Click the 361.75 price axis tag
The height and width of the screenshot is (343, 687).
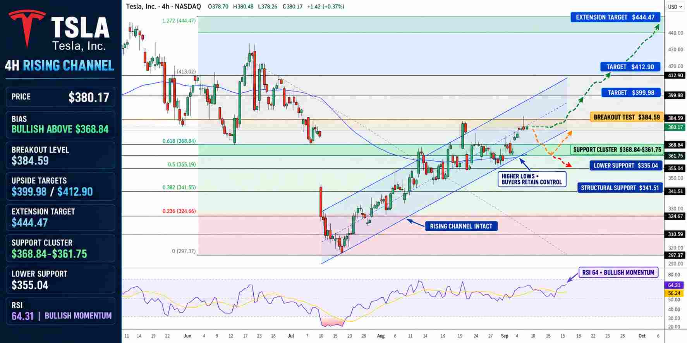point(675,156)
